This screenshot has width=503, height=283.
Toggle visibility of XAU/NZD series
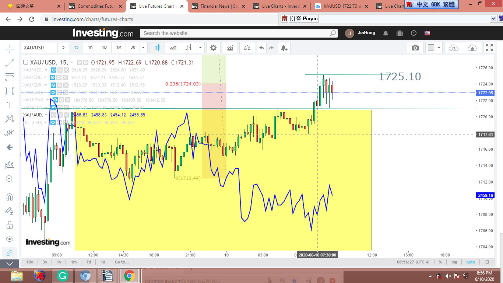click(53, 70)
